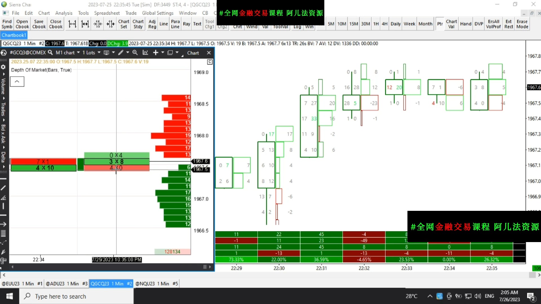Select the angle drawing tool in sidebar
The width and height of the screenshot is (541, 304).
pyautogui.click(x=3, y=198)
